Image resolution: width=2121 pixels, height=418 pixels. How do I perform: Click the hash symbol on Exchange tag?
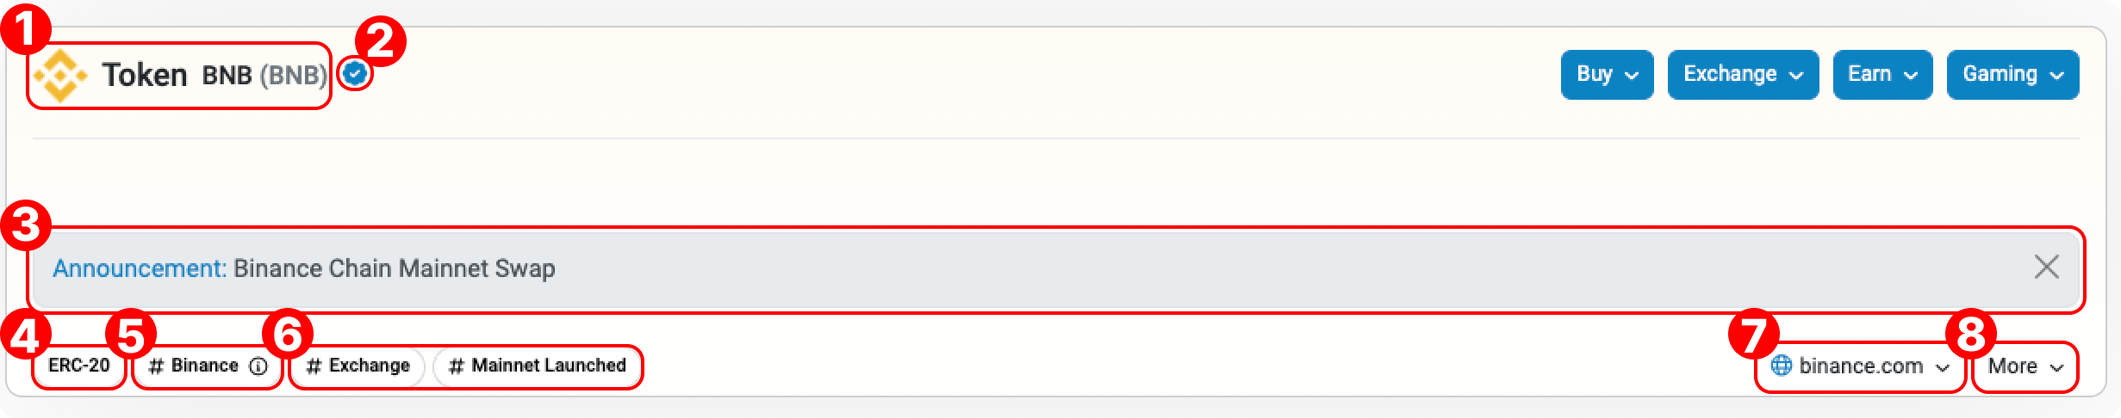pos(314,366)
